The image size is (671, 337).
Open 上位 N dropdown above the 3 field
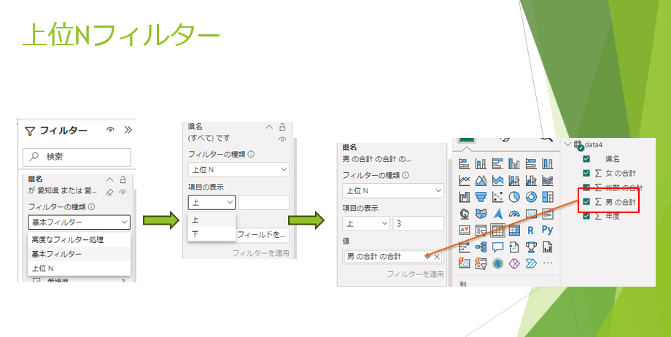[393, 190]
